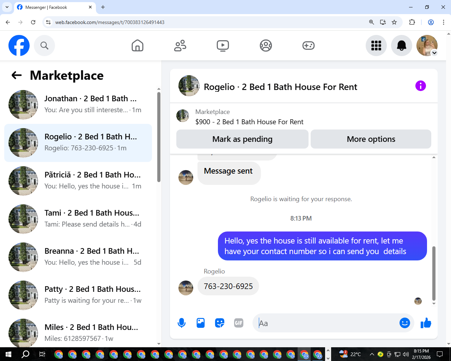
Task: Click the Facebook logo icon
Action: click(x=19, y=46)
